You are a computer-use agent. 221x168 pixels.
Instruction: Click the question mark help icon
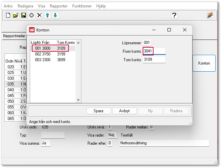click(x=174, y=15)
